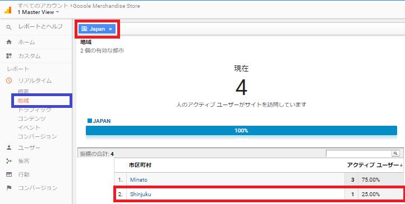Open レポートとヘルプ search field

coord(40,26)
